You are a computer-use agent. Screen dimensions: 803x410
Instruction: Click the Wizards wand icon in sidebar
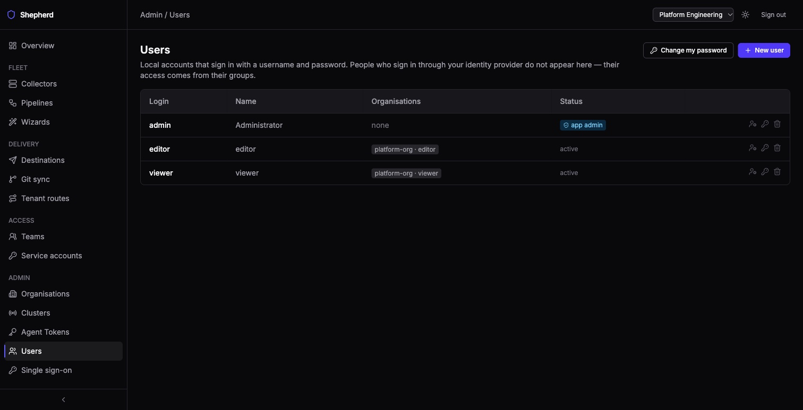[x=13, y=122]
